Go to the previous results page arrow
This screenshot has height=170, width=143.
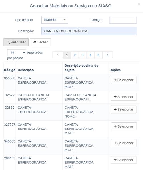coord(58,55)
